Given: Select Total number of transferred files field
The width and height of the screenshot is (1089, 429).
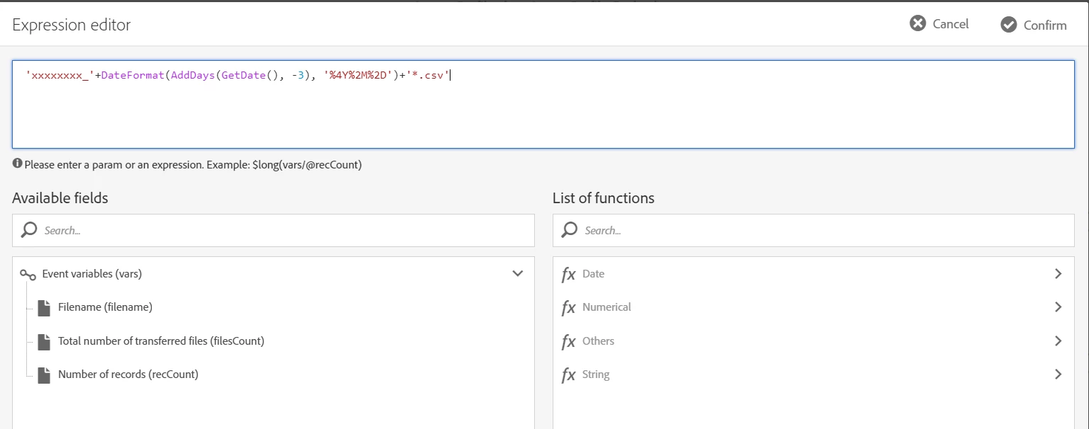Looking at the screenshot, I should click(161, 341).
